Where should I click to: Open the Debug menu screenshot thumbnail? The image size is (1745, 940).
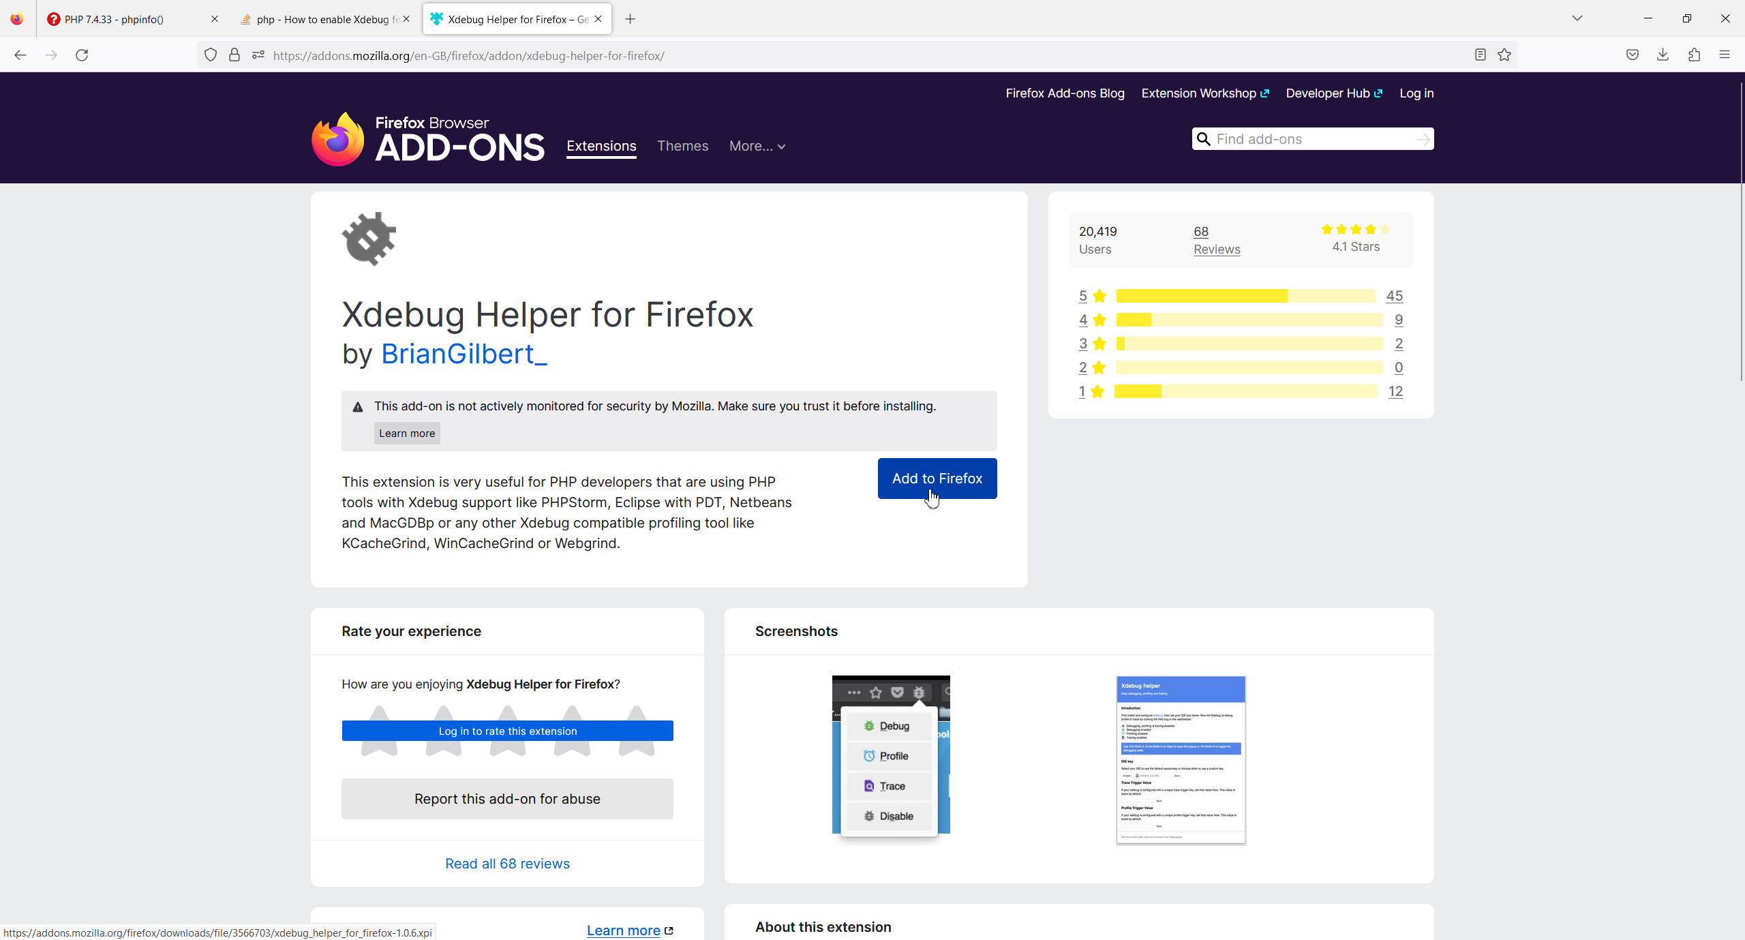[890, 755]
